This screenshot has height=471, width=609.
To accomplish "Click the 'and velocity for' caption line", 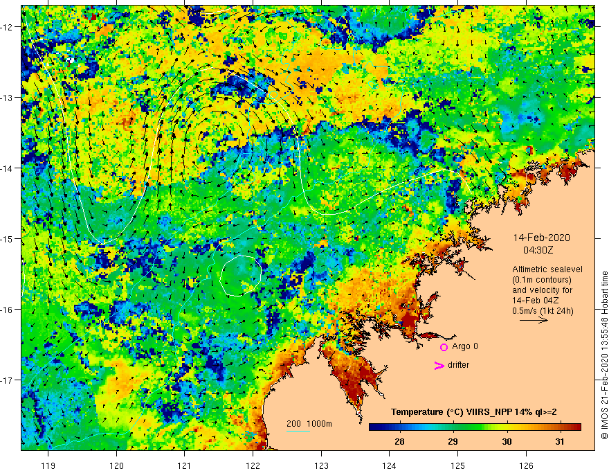I will point(542,290).
